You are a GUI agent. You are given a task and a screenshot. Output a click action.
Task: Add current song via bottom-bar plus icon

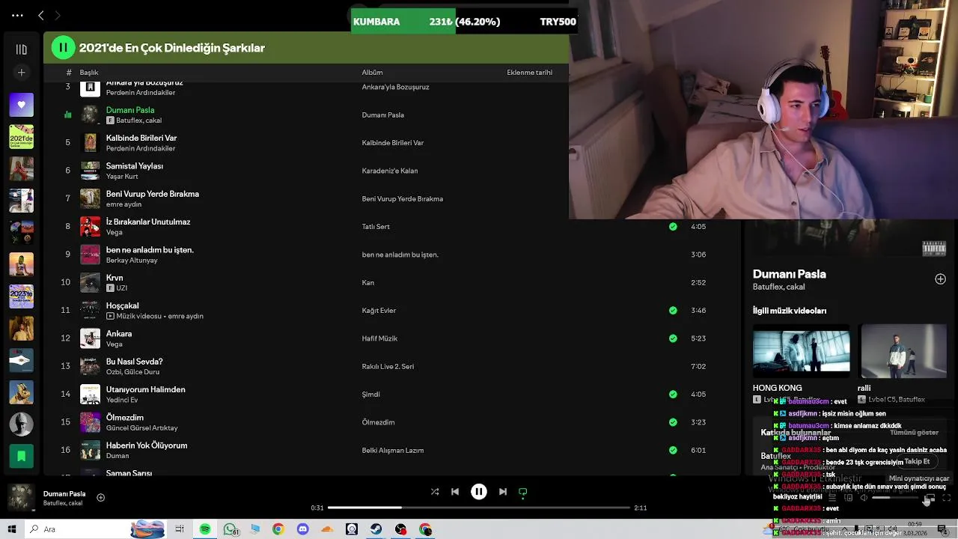100,498
